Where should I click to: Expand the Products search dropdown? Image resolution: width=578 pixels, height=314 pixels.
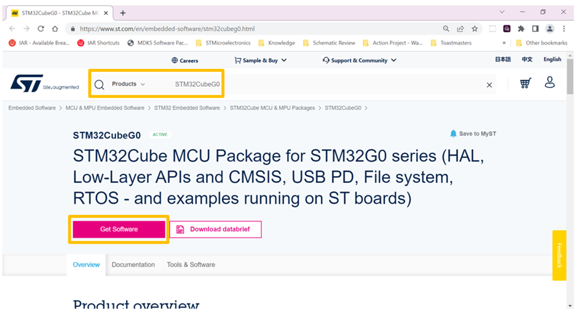pos(129,84)
